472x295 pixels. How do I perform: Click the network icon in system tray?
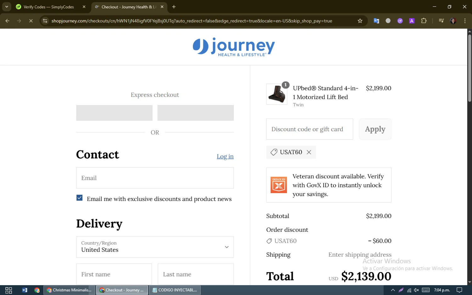(409, 290)
